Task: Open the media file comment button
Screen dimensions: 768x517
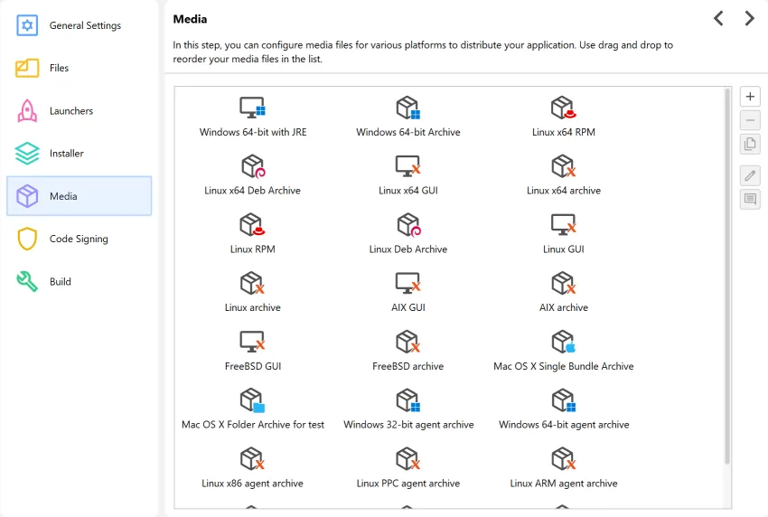Action: coord(750,199)
